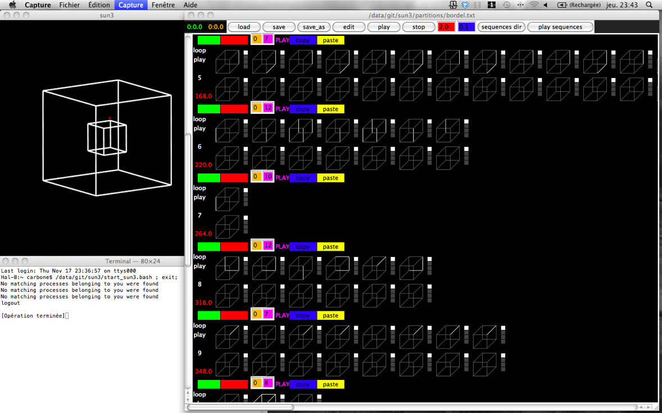662x413 pixels.
Task: Pick fourth cube in sequence 8 upper row
Action: 338,268
